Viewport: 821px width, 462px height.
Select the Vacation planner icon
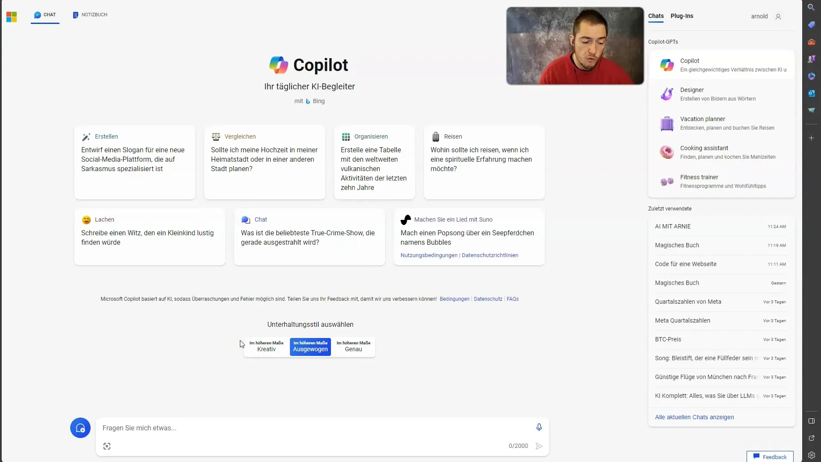[667, 123]
